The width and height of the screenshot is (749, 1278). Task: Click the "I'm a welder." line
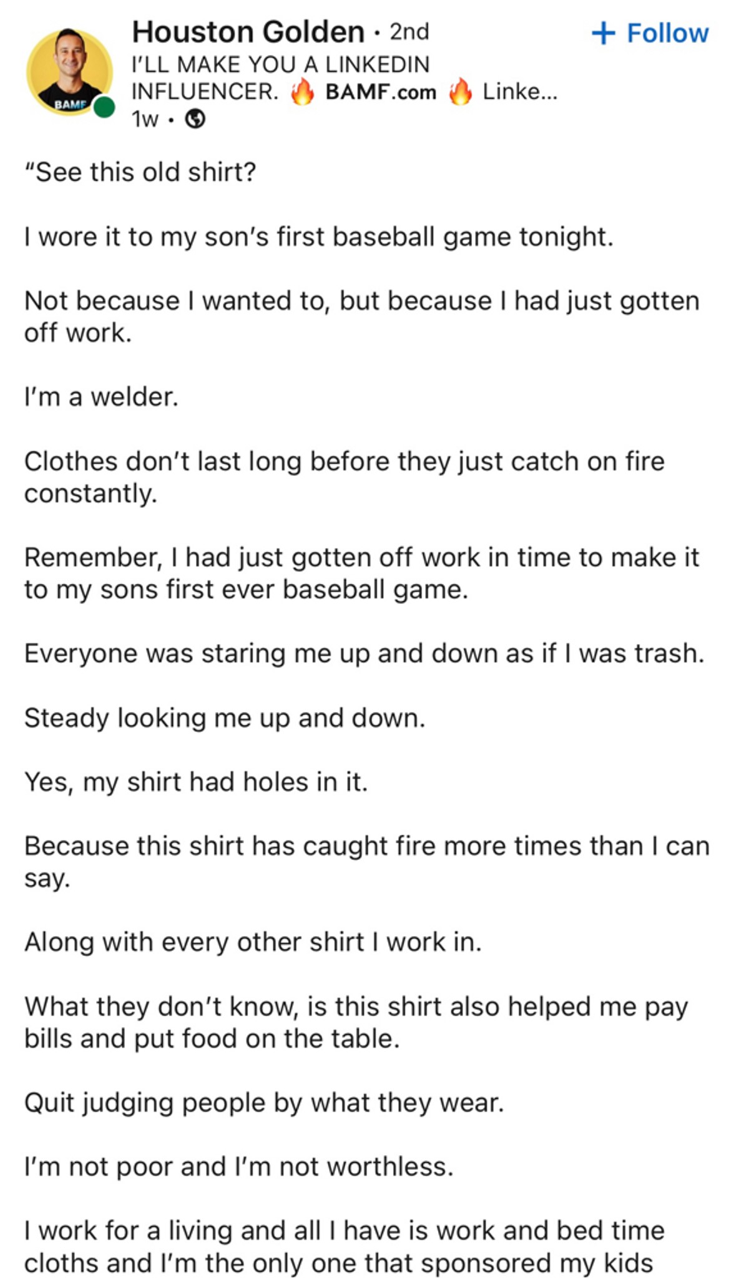pyautogui.click(x=101, y=397)
